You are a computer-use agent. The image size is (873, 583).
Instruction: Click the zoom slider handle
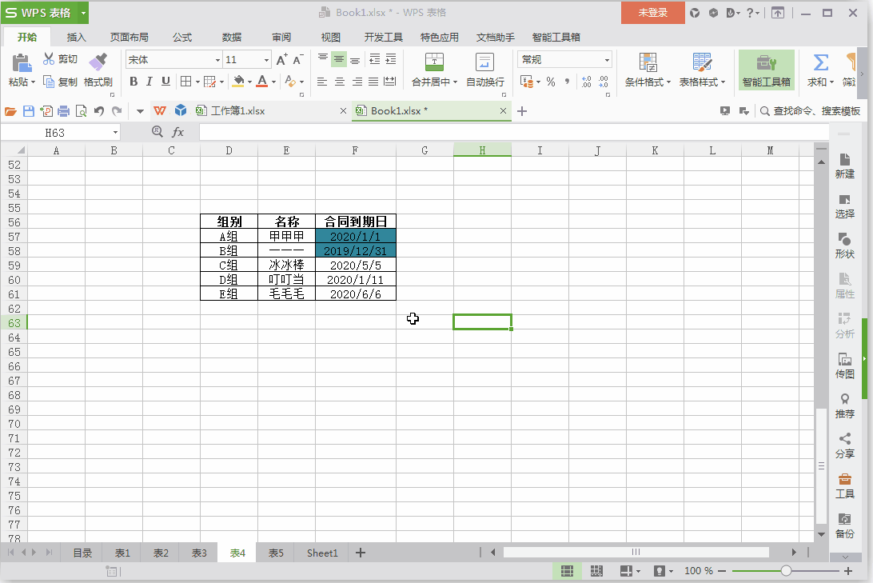(786, 571)
